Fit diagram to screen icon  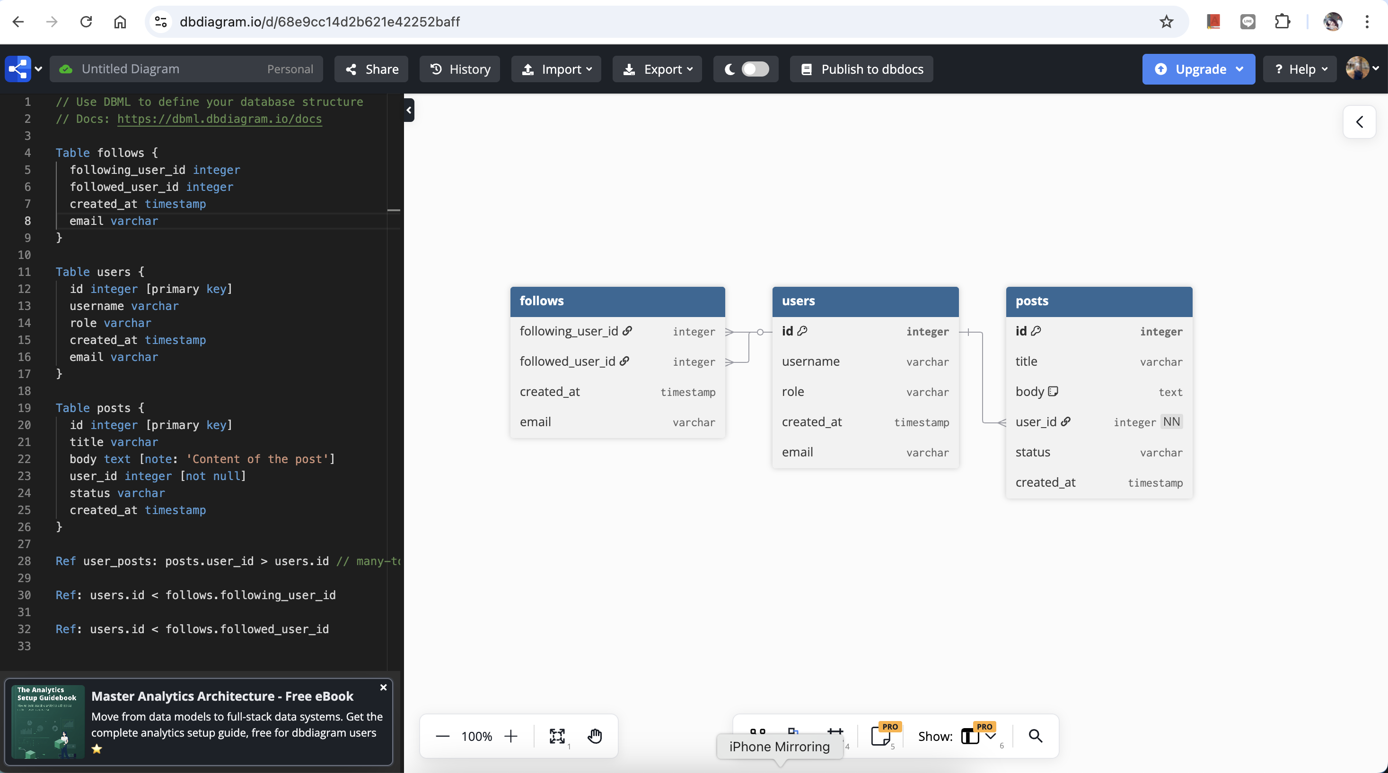point(557,736)
